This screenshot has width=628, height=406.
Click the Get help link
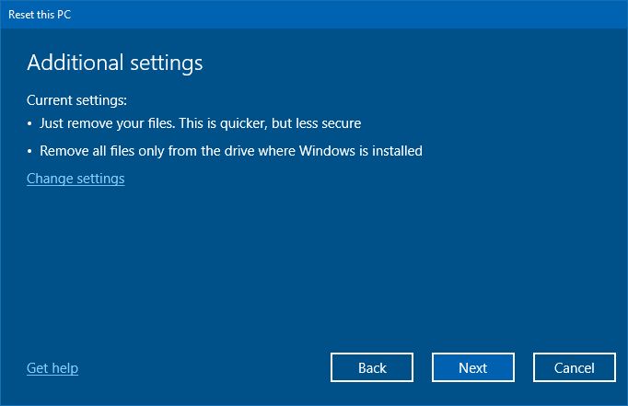point(52,368)
